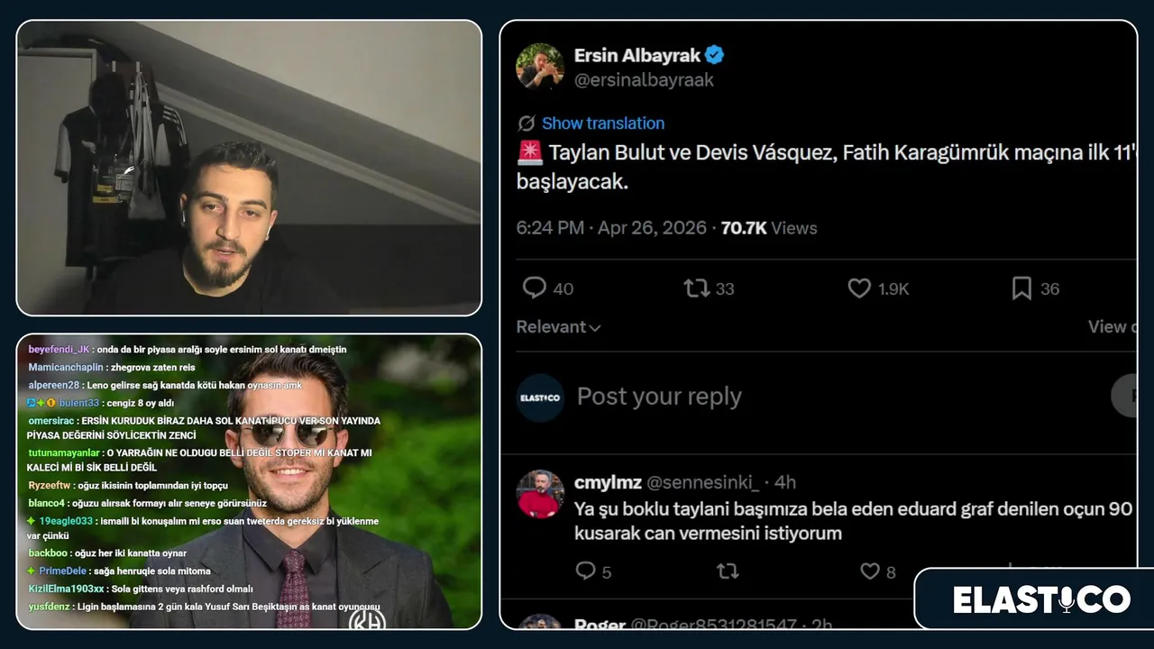Bookmark the Ersin Albayrak tweet
1154x649 pixels.
tap(1021, 288)
